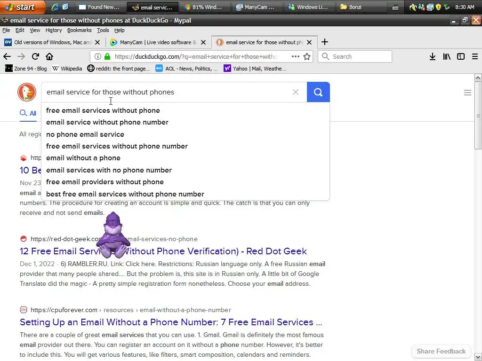This screenshot has width=482, height=361.
Task: Close the ManyCam tab
Action: [203, 42]
